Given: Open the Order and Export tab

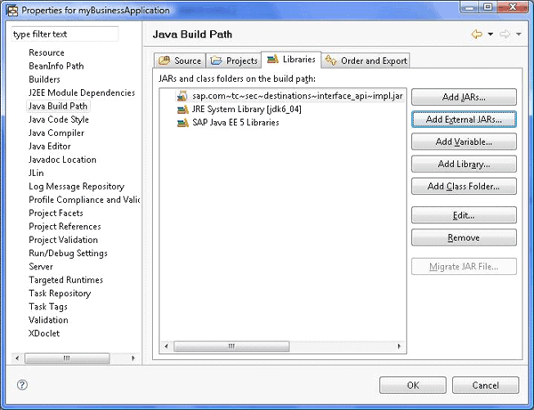Looking at the screenshot, I should [366, 60].
